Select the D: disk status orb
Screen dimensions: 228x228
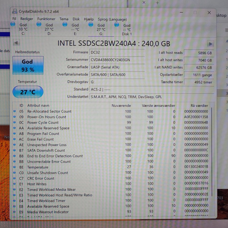(39, 24)
